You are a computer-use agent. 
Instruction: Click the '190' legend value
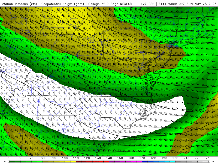[x=164, y=158]
